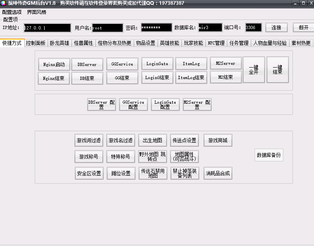This screenshot has height=246, width=314.
Task: Click the app icon in title bar
Action: click(x=3, y=3)
